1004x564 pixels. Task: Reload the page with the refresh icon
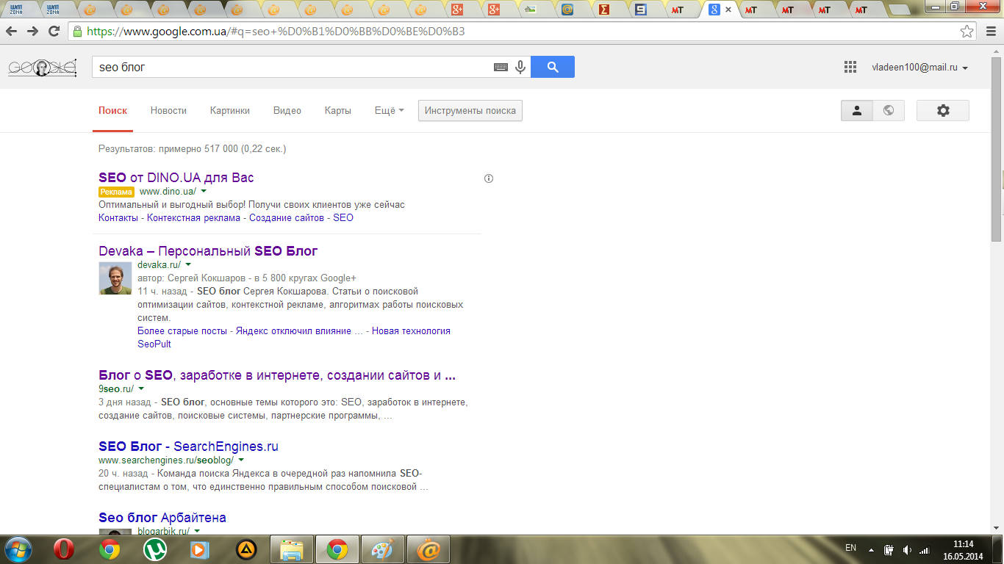tap(54, 32)
